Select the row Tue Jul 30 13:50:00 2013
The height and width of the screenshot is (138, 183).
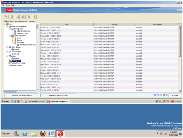click(x=109, y=90)
